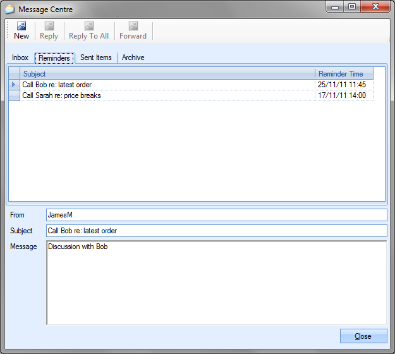Click the Message Centre envelope title icon
395x354 pixels.
[9, 9]
